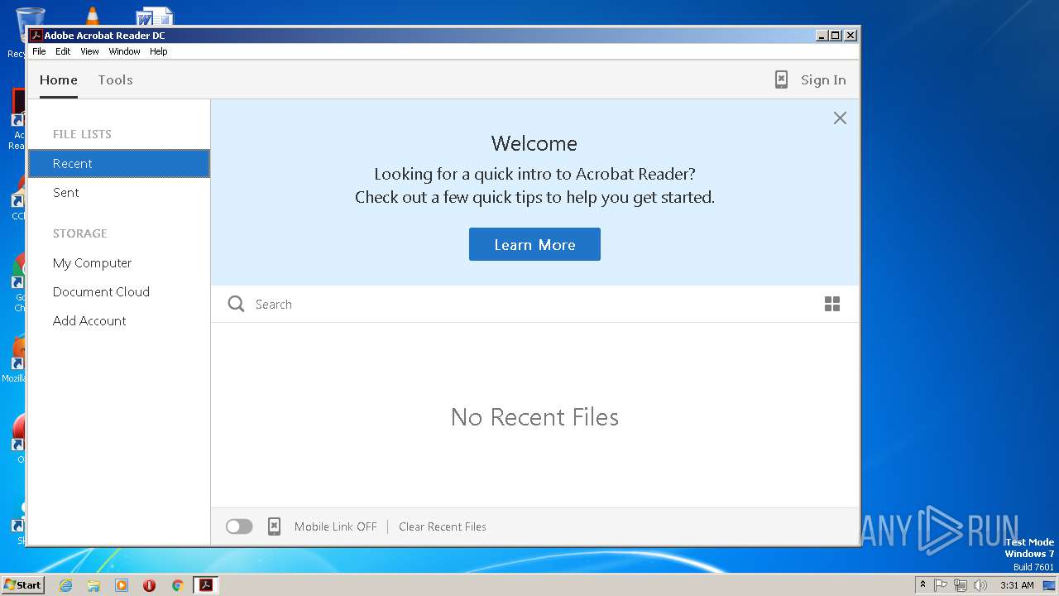Click the Show Desktop button
Viewport: 1059px width, 596px height.
point(1049,585)
